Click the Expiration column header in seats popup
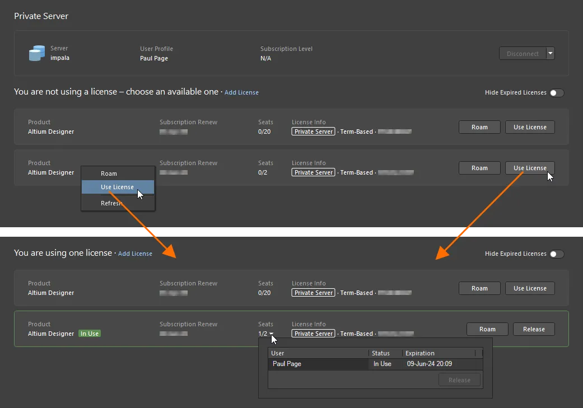Image resolution: width=583 pixels, height=408 pixels. point(439,353)
